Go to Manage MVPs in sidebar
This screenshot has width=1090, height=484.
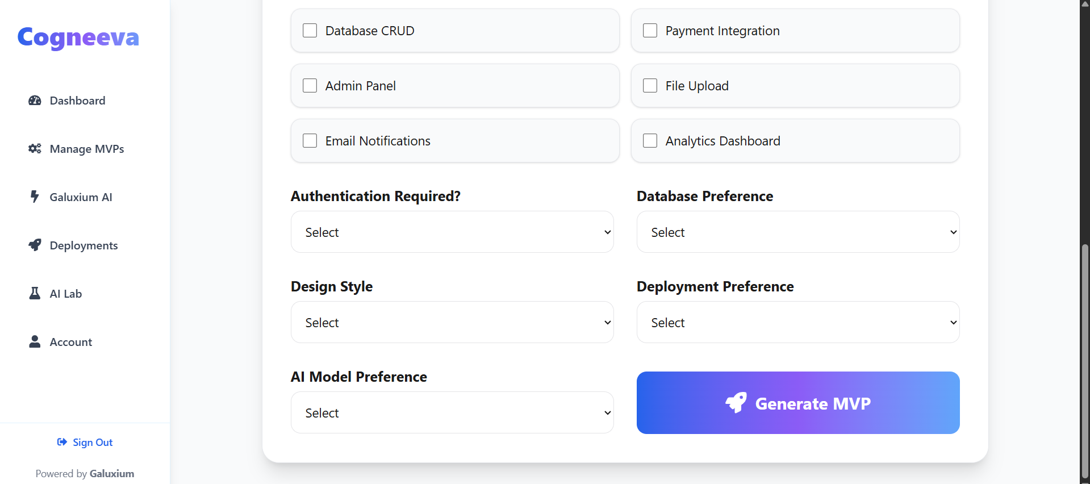86,149
